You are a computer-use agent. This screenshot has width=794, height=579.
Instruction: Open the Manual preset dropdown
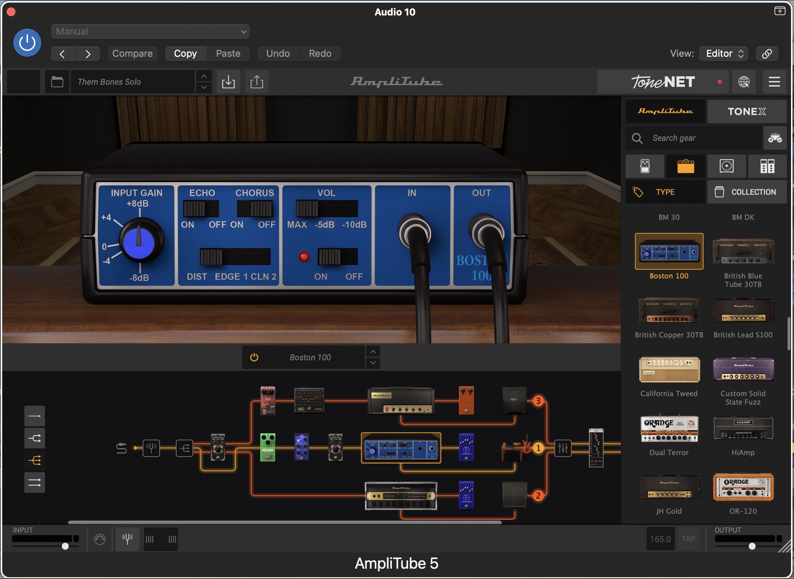click(x=150, y=32)
